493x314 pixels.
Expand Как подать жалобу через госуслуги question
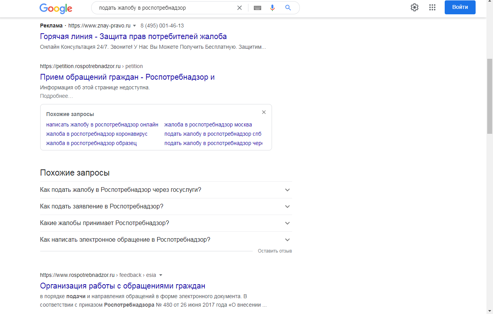click(x=166, y=190)
